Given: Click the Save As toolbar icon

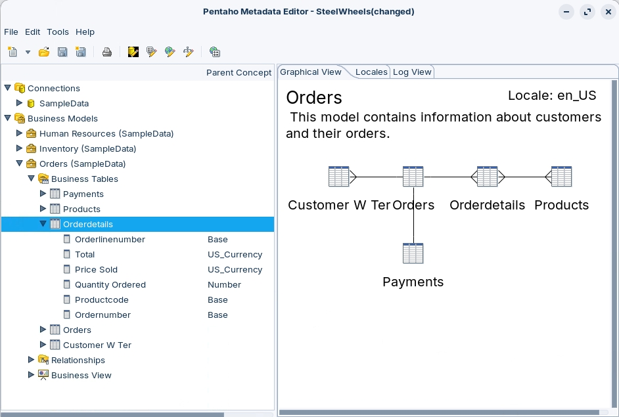Looking at the screenshot, I should 81,52.
